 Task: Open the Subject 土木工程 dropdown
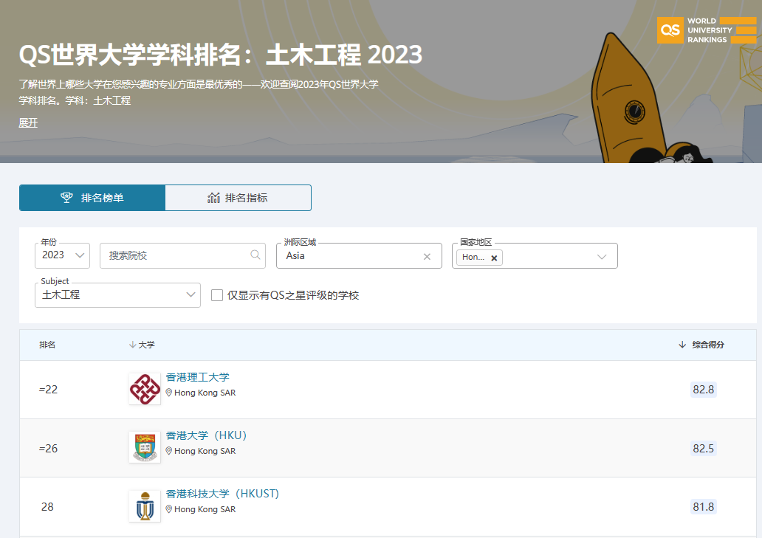tap(117, 295)
